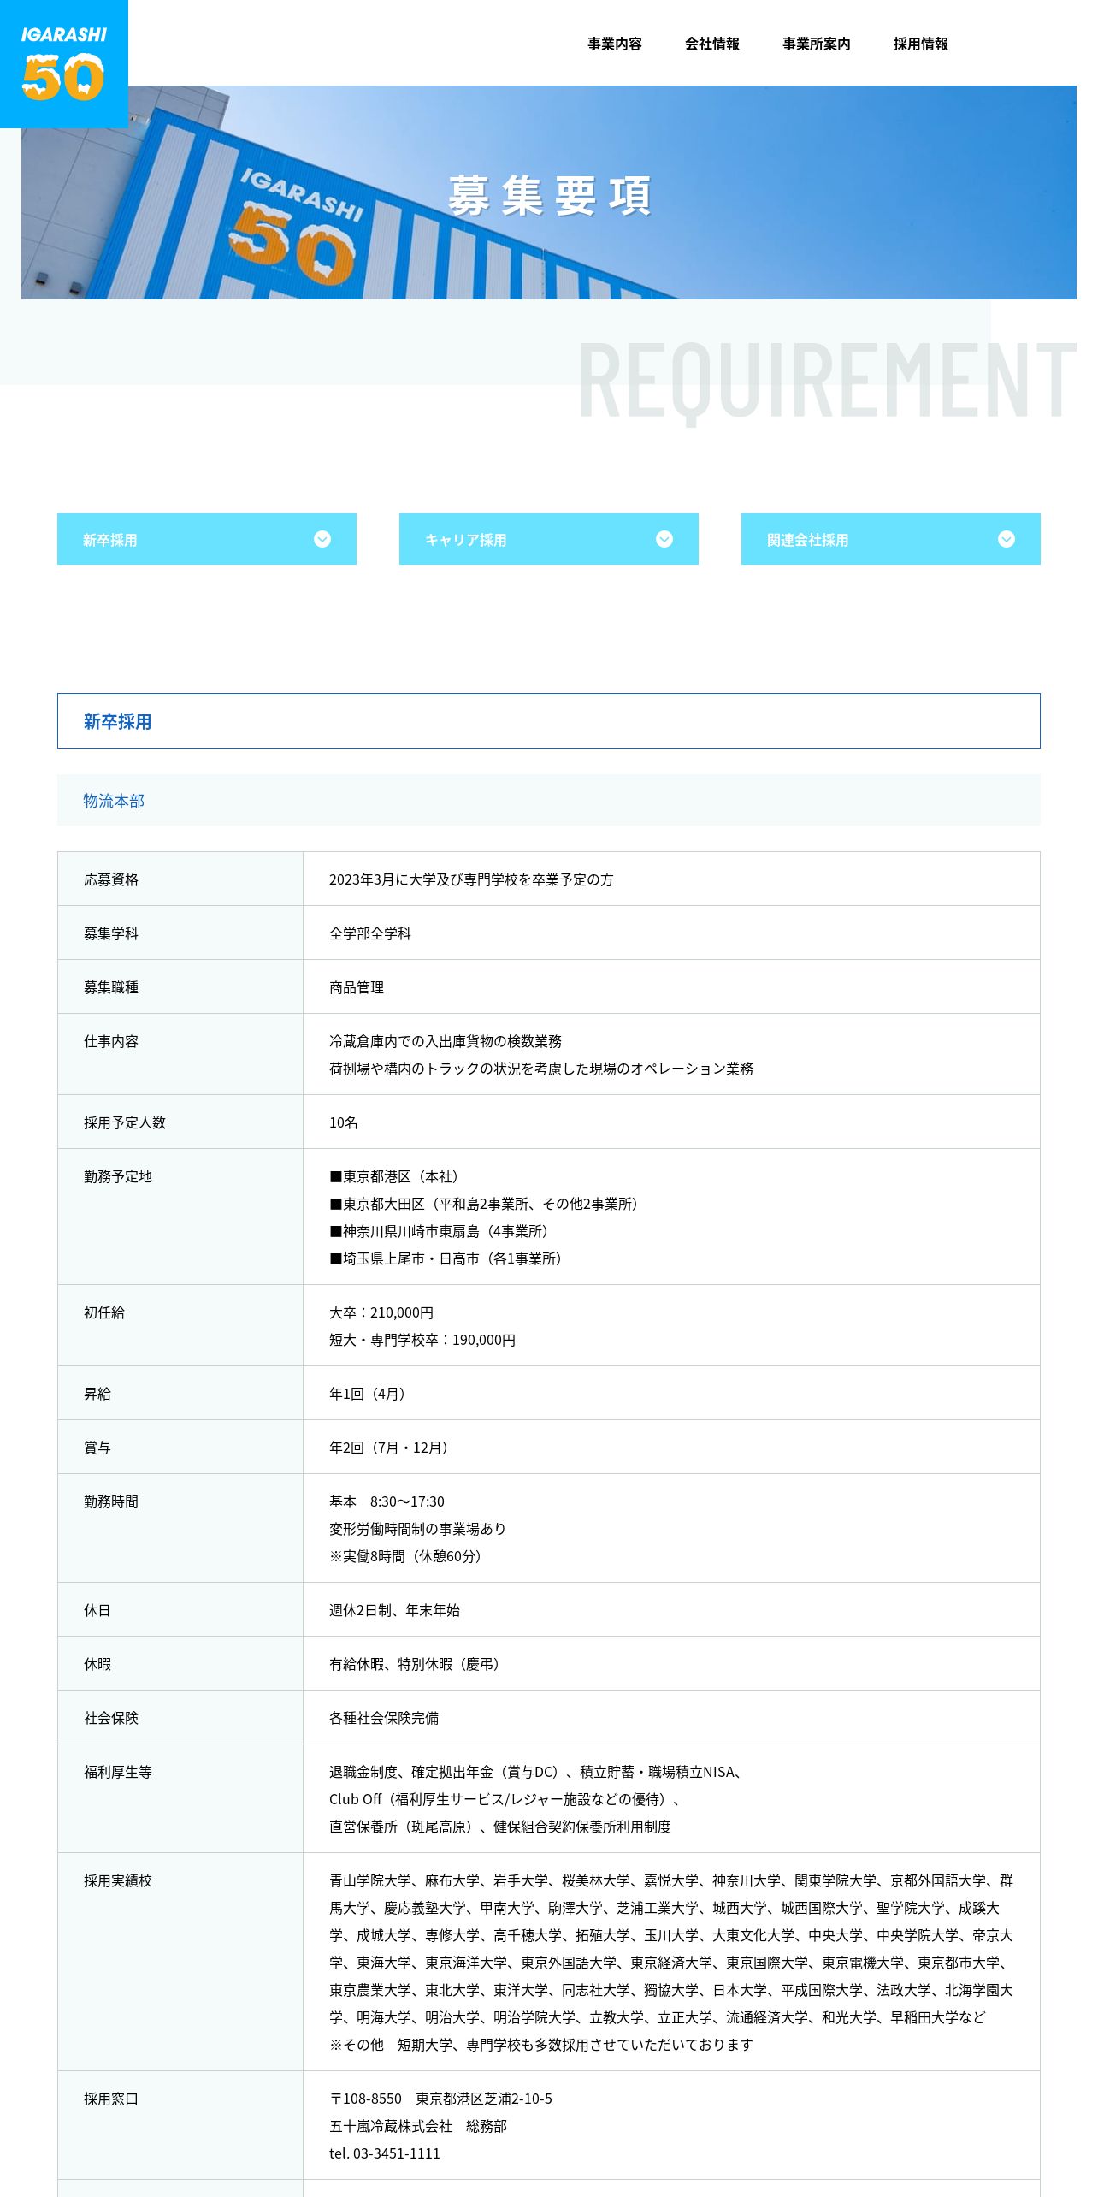The image size is (1098, 2197).
Task: Click the 募集要項 hero banner image
Action: point(549,192)
